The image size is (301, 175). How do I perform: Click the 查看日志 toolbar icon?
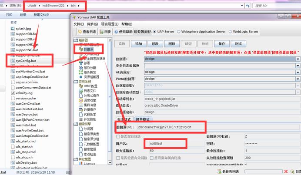pyautogui.click(x=87, y=32)
